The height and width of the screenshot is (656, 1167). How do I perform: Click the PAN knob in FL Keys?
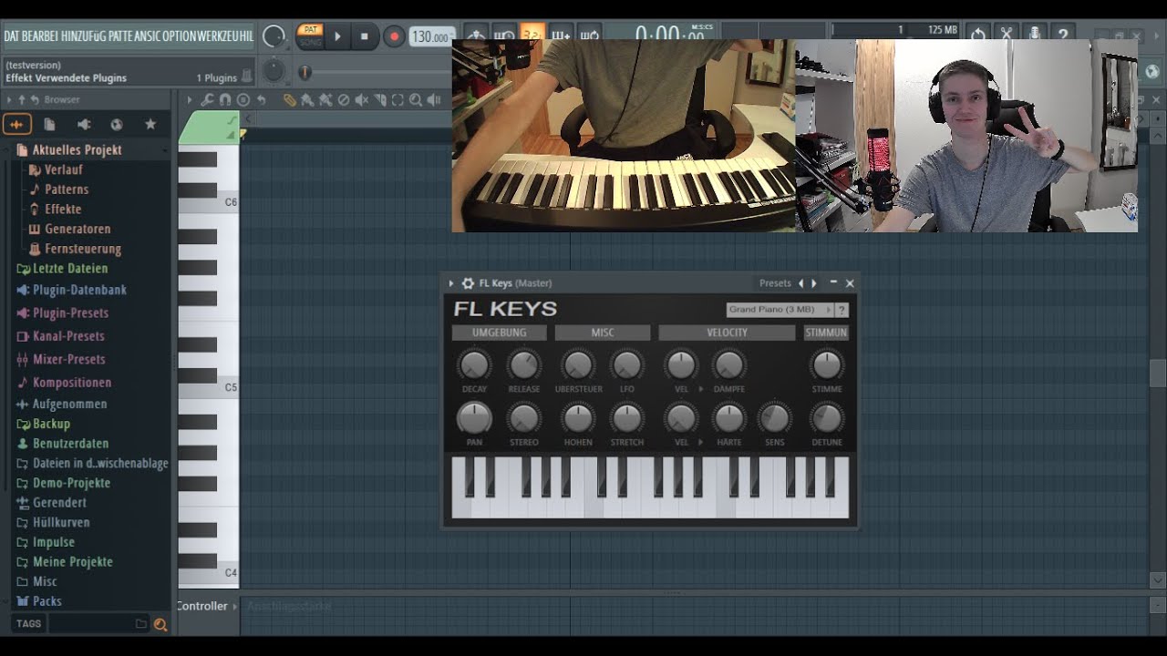tap(474, 418)
